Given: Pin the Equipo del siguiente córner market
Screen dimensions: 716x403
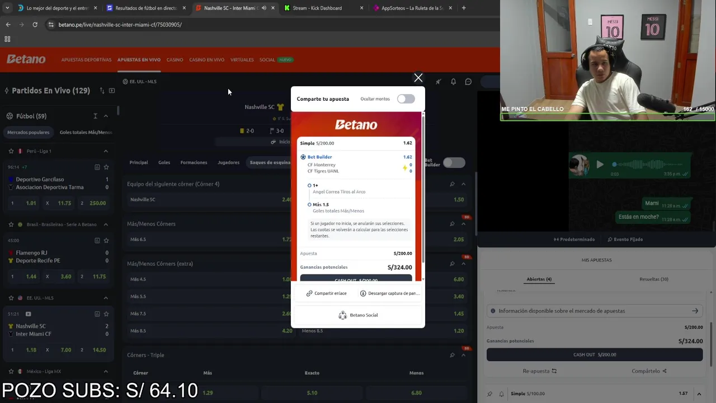Looking at the screenshot, I should click(452, 184).
